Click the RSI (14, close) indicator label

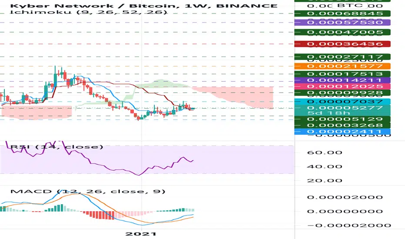56,147
